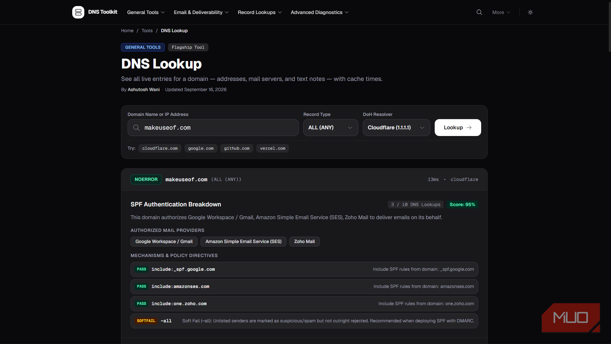Click the DNS Lookup breadcrumb
This screenshot has width=611, height=344.
click(174, 31)
